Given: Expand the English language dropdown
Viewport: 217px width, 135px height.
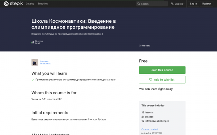Looking at the screenshot, I should click(x=179, y=4).
